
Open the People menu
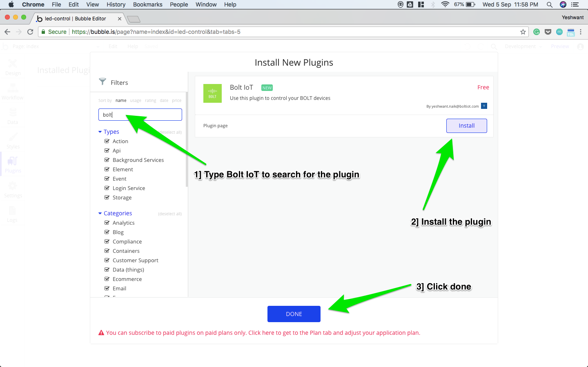(179, 4)
